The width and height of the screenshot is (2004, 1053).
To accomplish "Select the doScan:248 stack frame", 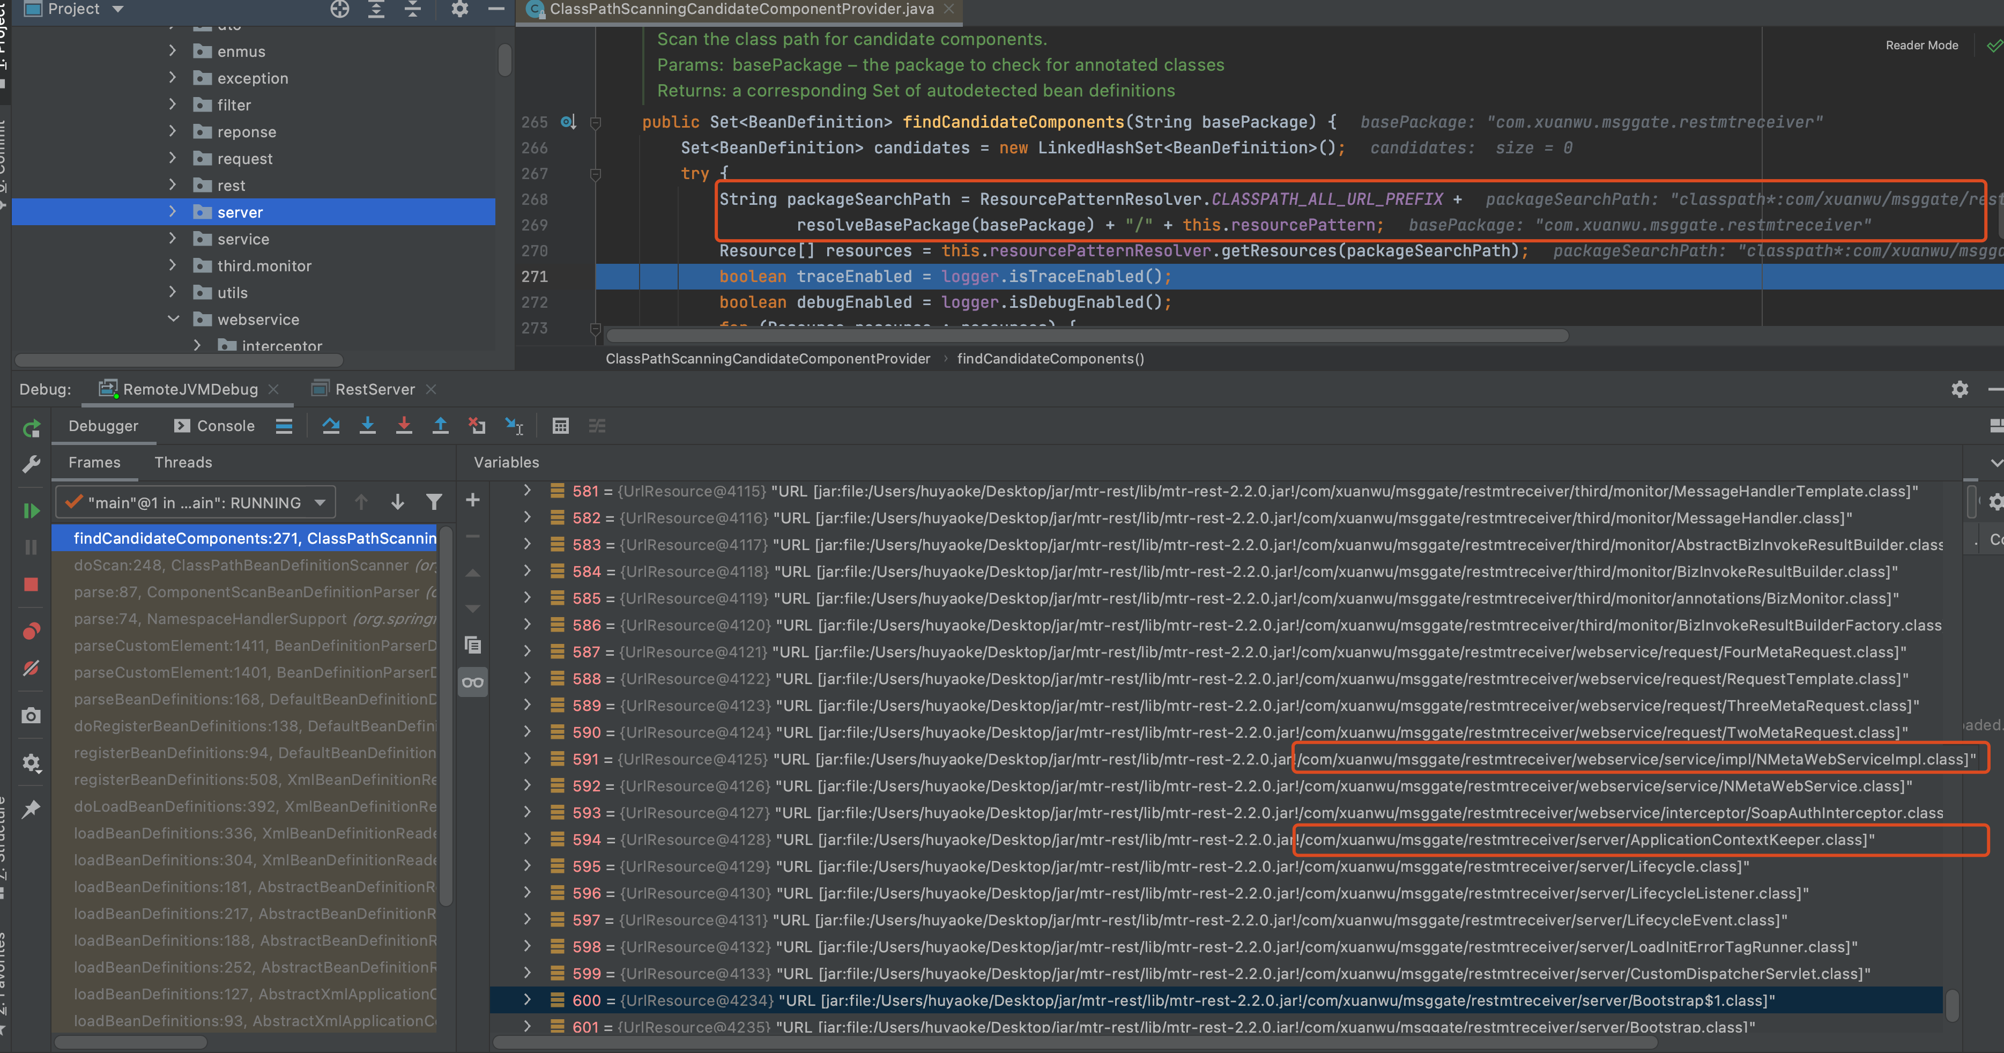I will [x=244, y=565].
